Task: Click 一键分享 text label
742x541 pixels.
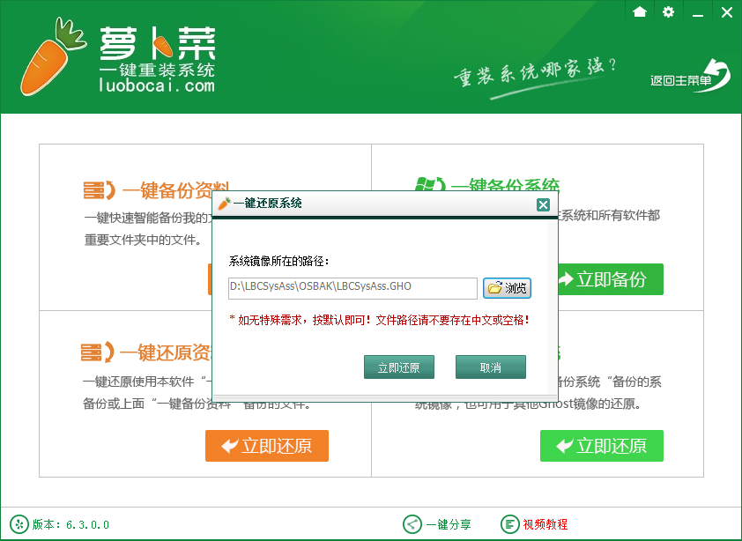Action: click(x=449, y=524)
